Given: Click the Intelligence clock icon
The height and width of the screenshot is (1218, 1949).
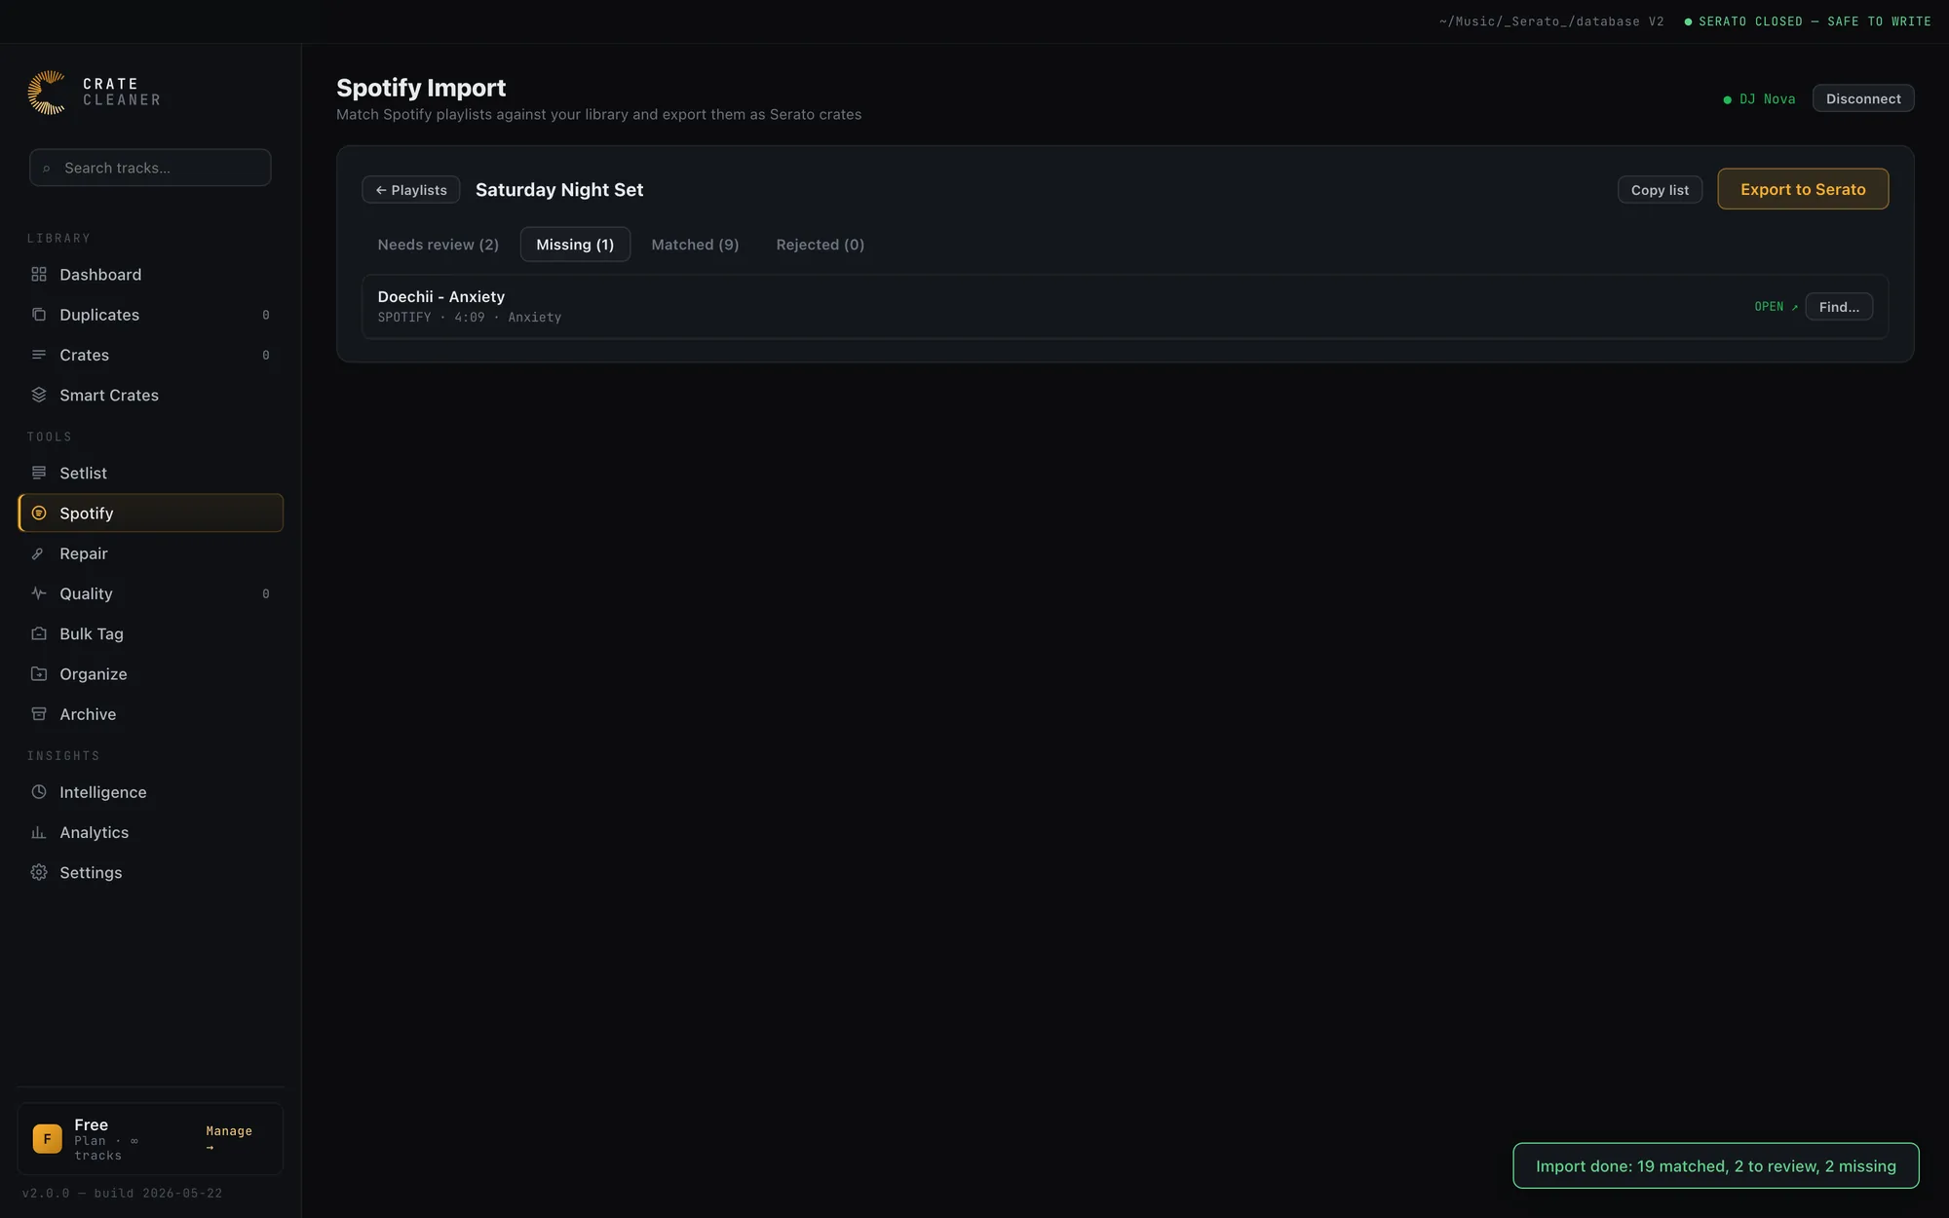Looking at the screenshot, I should pyautogui.click(x=39, y=792).
